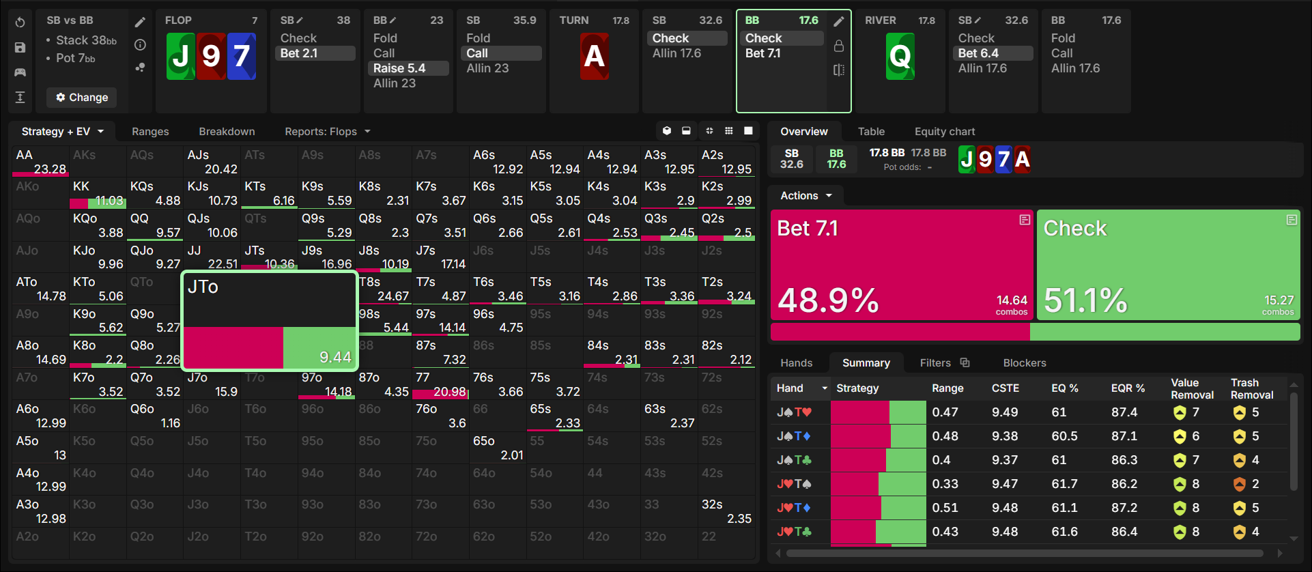
Task: Click the collapse-height icon below the gamepad
Action: click(x=20, y=97)
